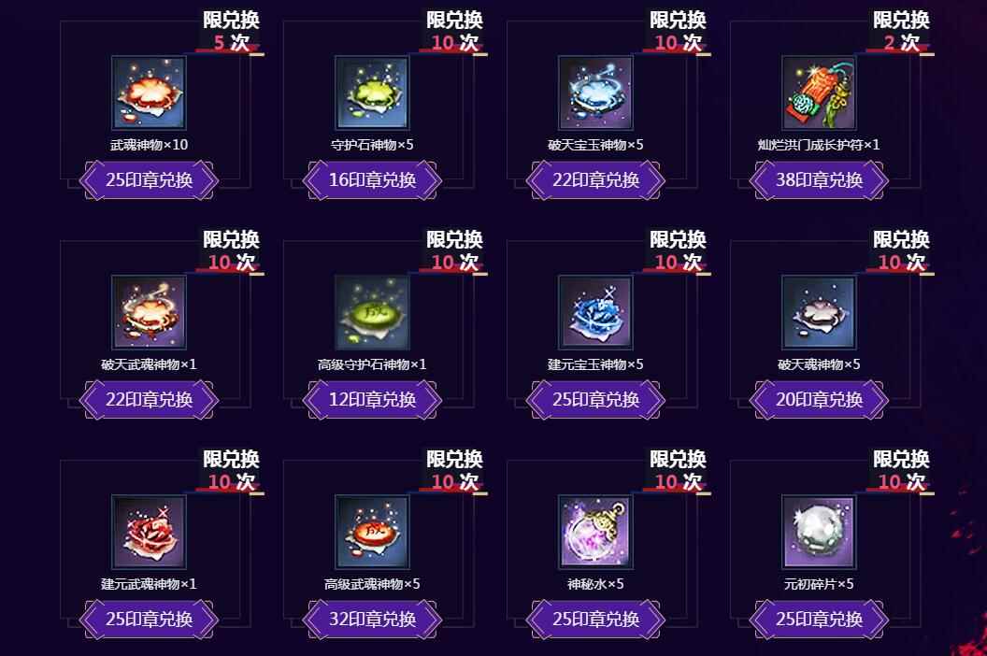Open the 灿烂洪门成长护符 charm icon
Screen dimensions: 987x656
click(819, 93)
